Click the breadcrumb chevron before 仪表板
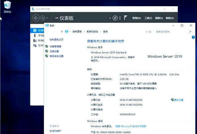Screen dimensions: 197x134 pyautogui.click(x=57, y=18)
